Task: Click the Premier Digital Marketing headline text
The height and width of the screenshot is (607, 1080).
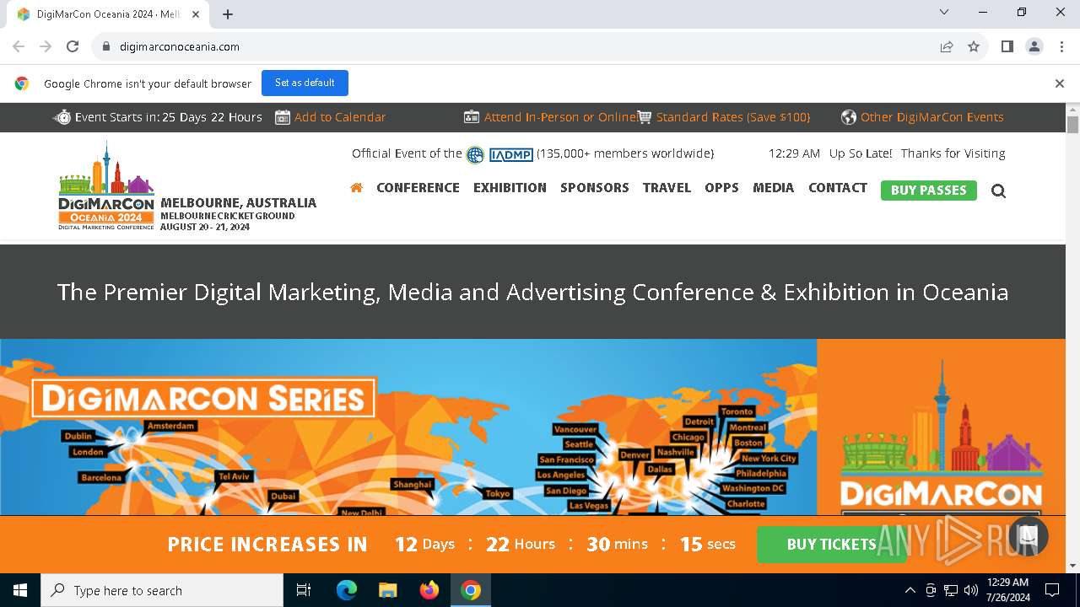Action: (x=532, y=293)
